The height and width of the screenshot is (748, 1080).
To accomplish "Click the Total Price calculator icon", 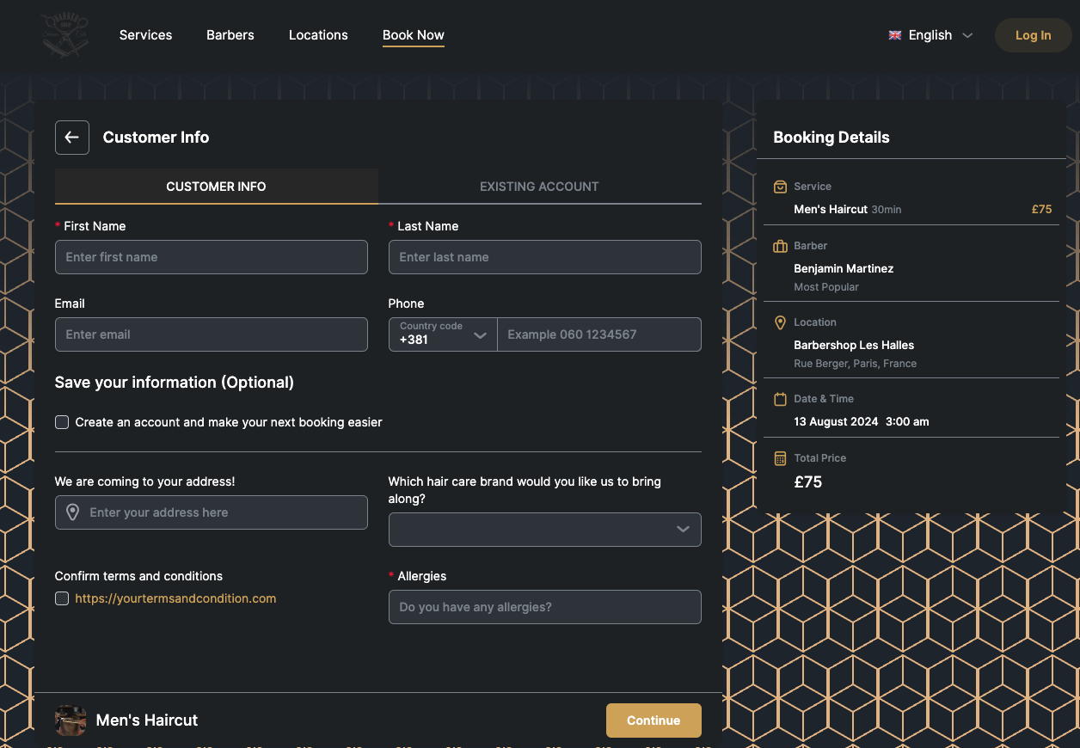I will pos(780,458).
